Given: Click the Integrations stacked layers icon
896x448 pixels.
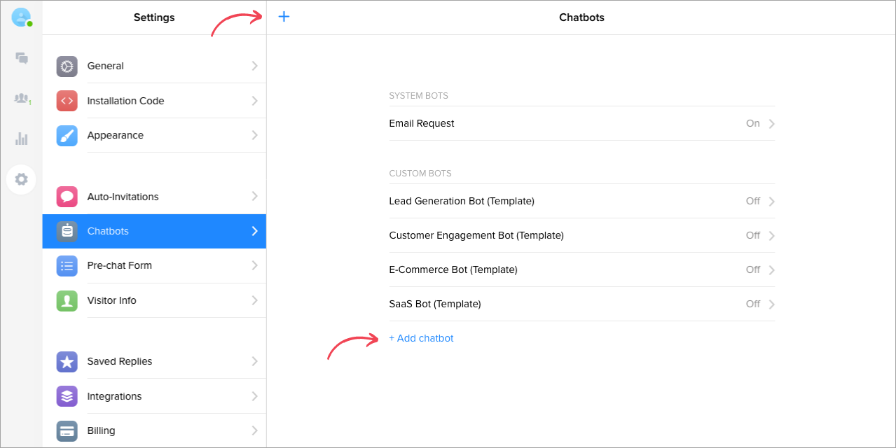Looking at the screenshot, I should pyautogui.click(x=67, y=396).
